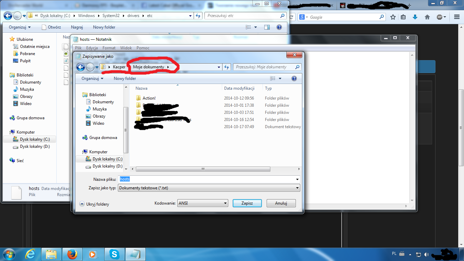464x261 pixels.
Task: Select Muzyka in the save dialog tree
Action: click(96, 109)
